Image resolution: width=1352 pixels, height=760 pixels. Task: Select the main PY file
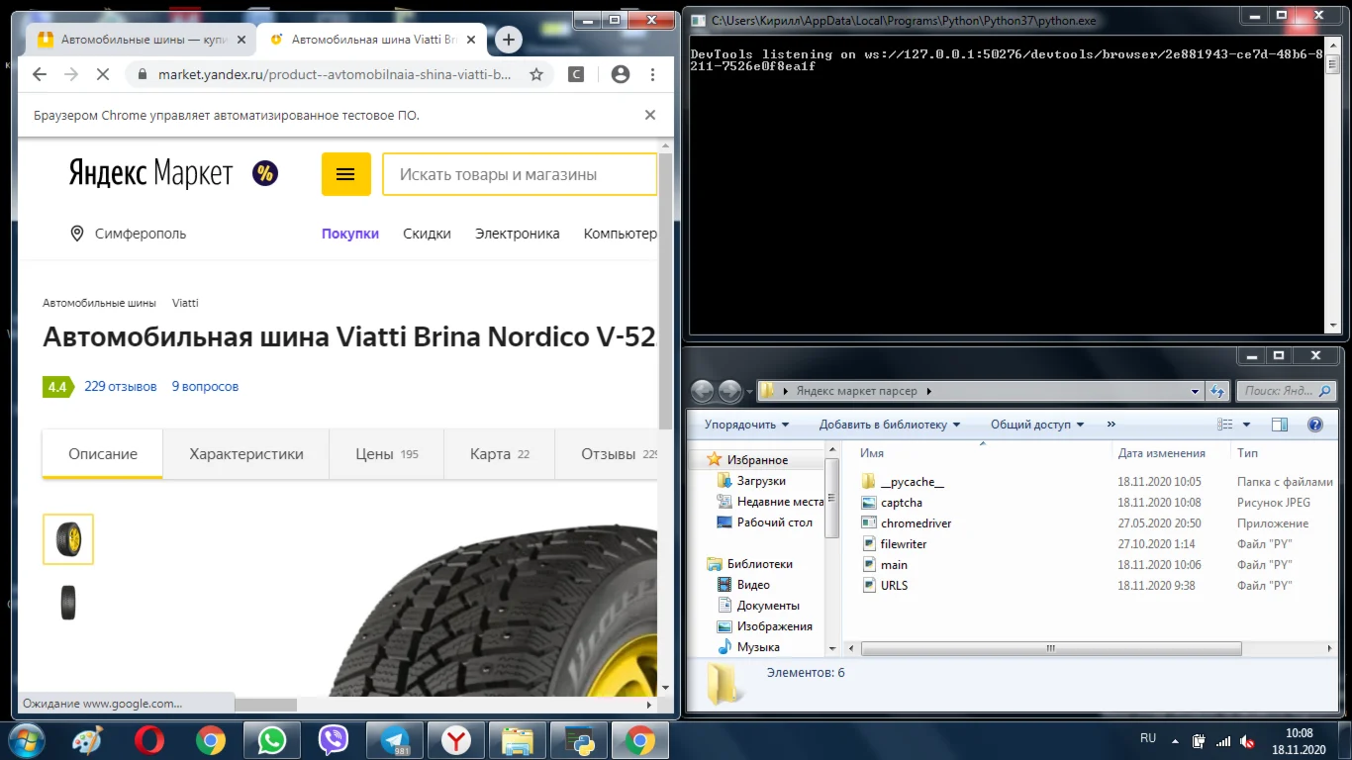[894, 565]
